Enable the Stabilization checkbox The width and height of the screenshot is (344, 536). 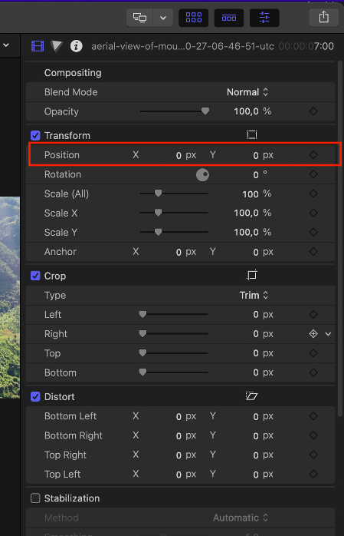35,498
